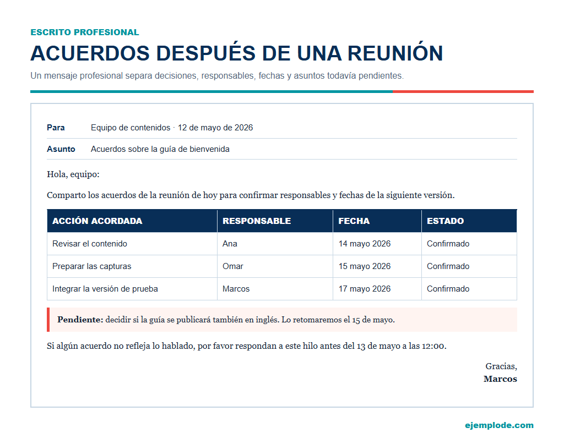Click the bold 'Pendiente:' label
564x444 pixels.
(80, 320)
